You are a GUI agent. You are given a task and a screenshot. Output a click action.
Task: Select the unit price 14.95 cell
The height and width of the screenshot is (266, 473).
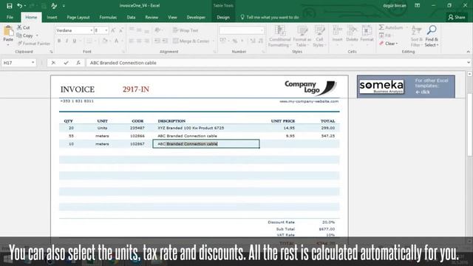(x=289, y=128)
